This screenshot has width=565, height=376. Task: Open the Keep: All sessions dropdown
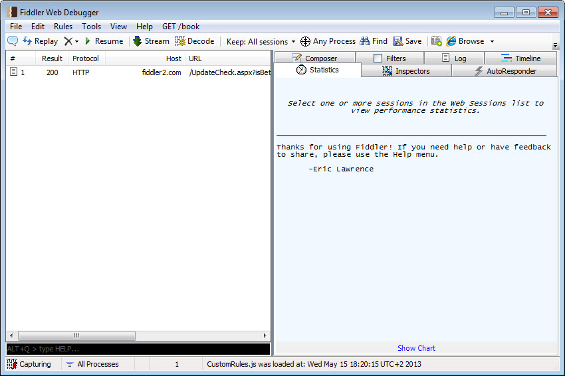coord(261,41)
